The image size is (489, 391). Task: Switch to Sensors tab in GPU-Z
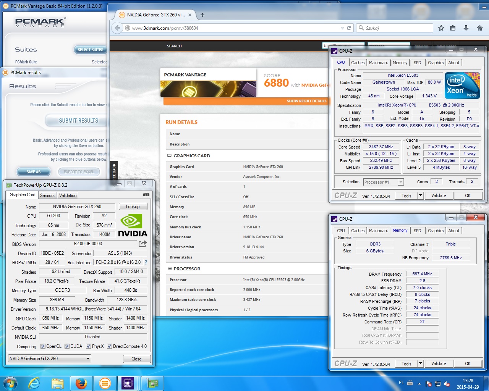[47, 195]
